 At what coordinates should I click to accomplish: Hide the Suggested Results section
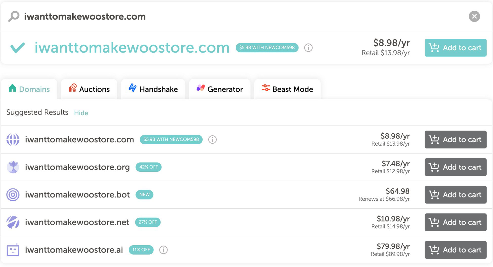[x=81, y=113]
